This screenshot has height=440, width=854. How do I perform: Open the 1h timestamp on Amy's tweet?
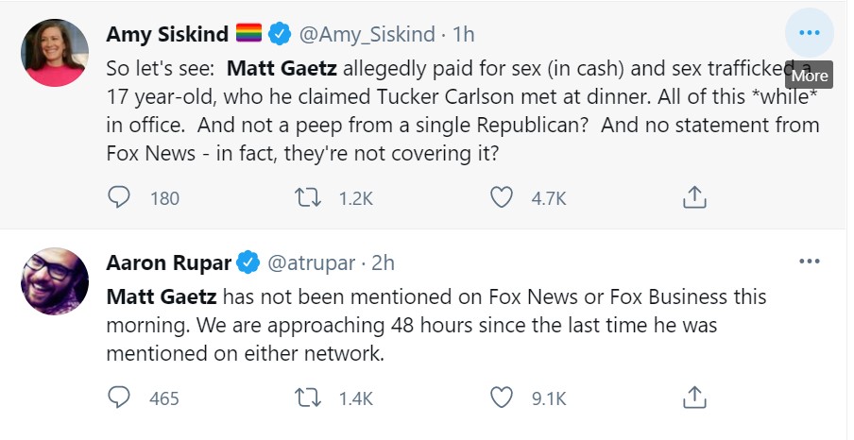(x=463, y=35)
